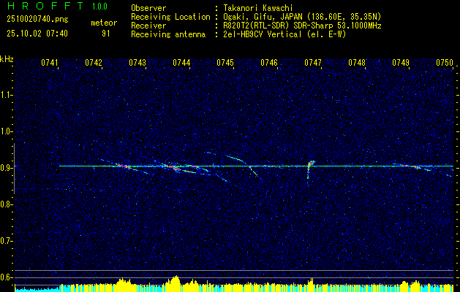Click the 'Receiving antenna' label
The image size is (460, 292).
pyautogui.click(x=168, y=34)
